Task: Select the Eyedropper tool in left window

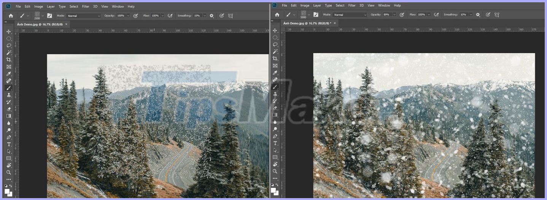Action: (x=9, y=74)
